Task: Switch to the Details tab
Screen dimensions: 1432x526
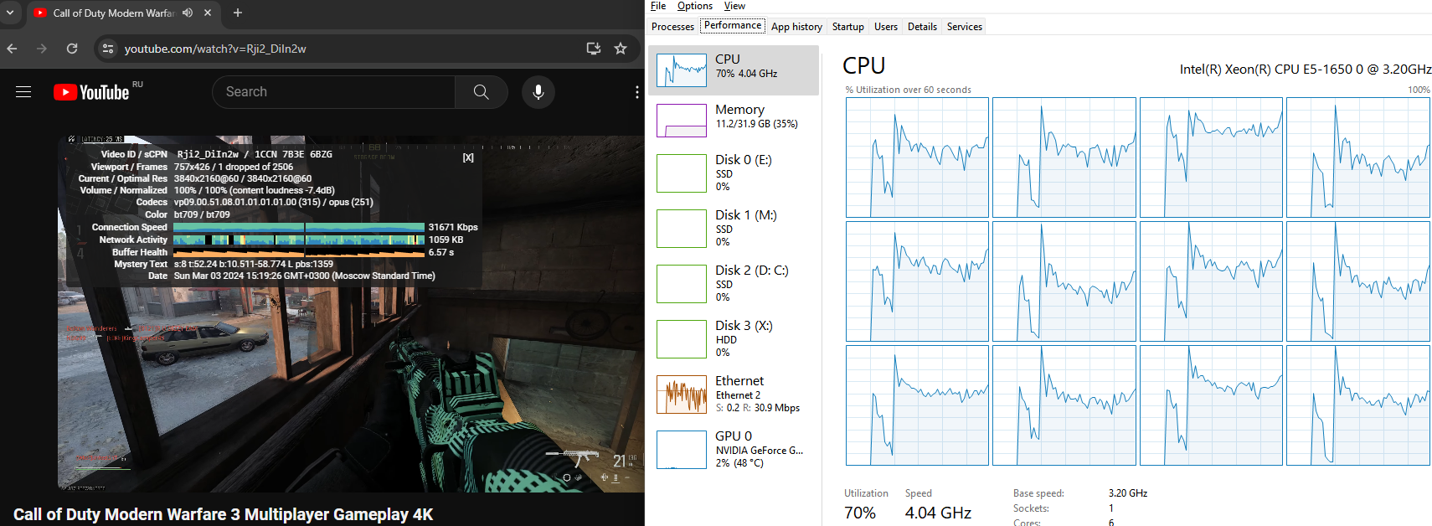Action: coord(922,27)
